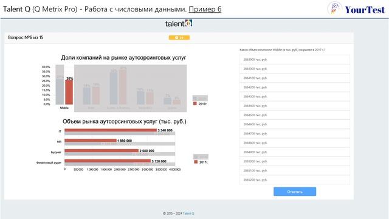Click the question text about Middle company

coord(282,50)
